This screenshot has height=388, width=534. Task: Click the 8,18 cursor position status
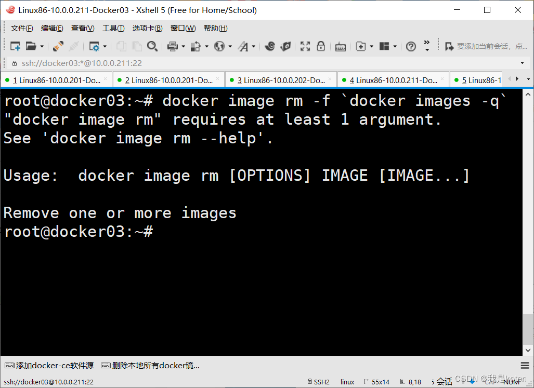click(411, 382)
